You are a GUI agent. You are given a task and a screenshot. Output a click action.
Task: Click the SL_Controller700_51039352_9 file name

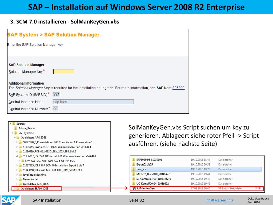pyautogui.click(x=154, y=179)
